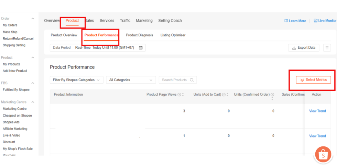
Task: Click into the Search Products field
Action: pos(178,80)
